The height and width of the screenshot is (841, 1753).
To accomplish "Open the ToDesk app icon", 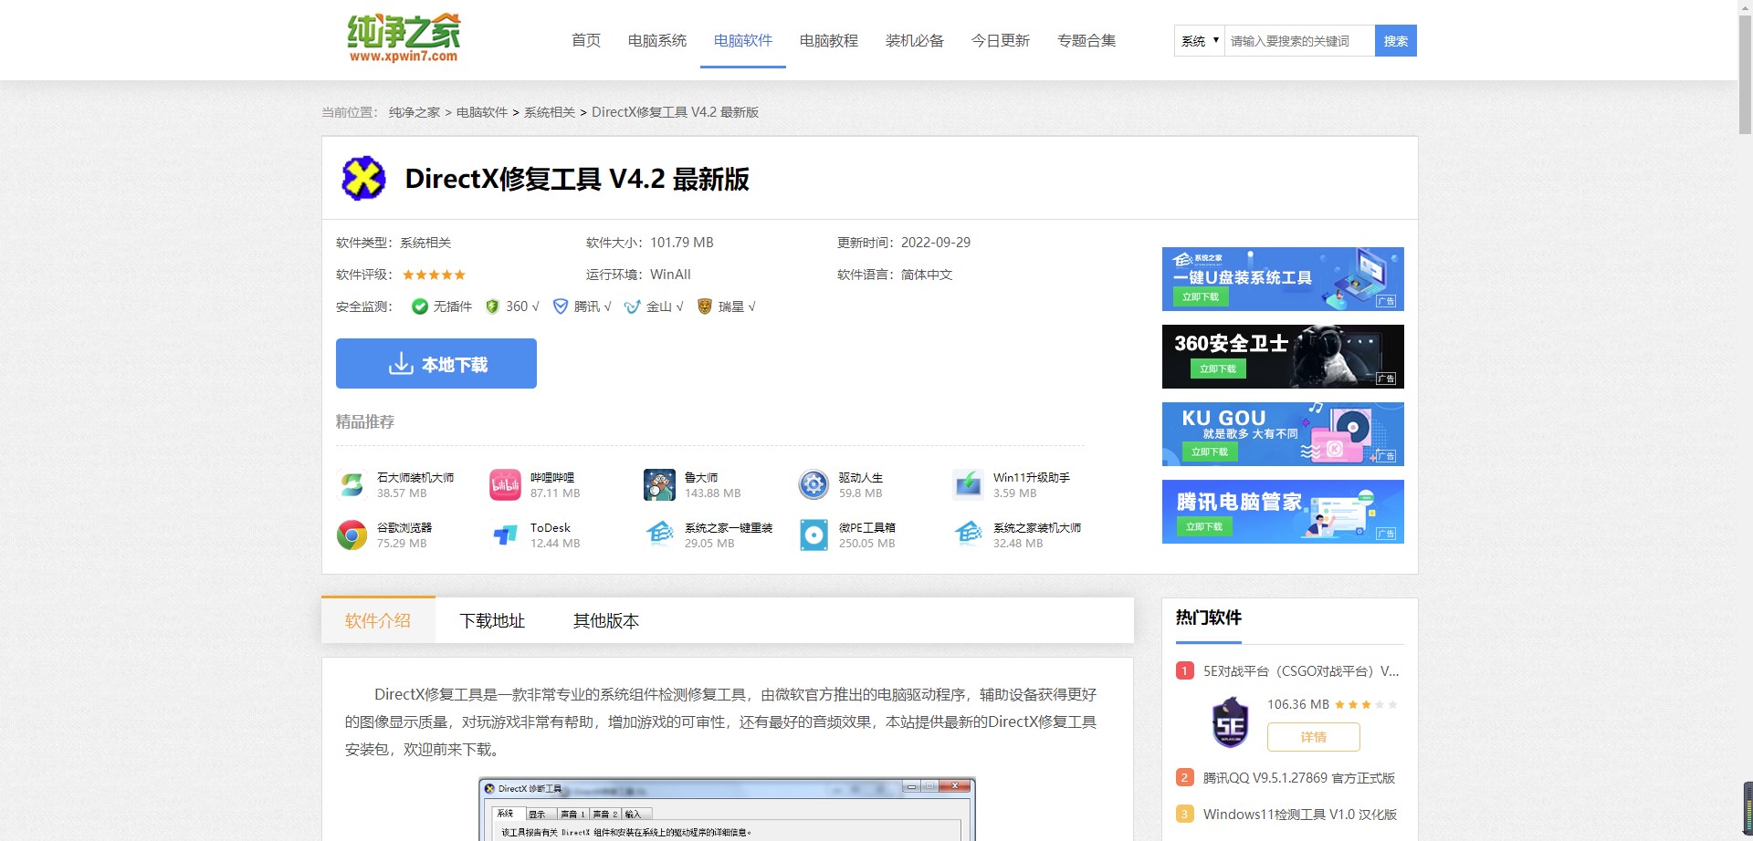I will [x=505, y=535].
